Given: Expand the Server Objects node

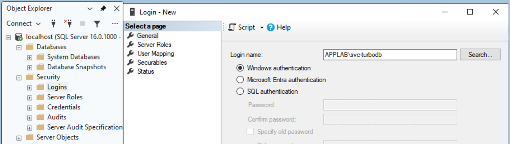Looking at the screenshot, I should (19, 137).
